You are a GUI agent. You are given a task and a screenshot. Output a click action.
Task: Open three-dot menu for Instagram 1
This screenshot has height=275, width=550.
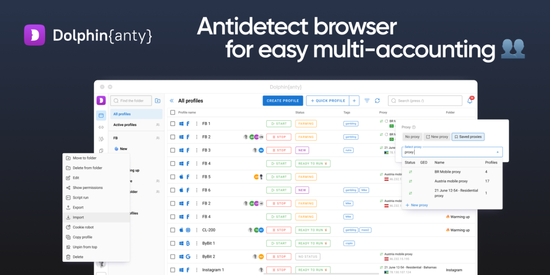click(197, 270)
